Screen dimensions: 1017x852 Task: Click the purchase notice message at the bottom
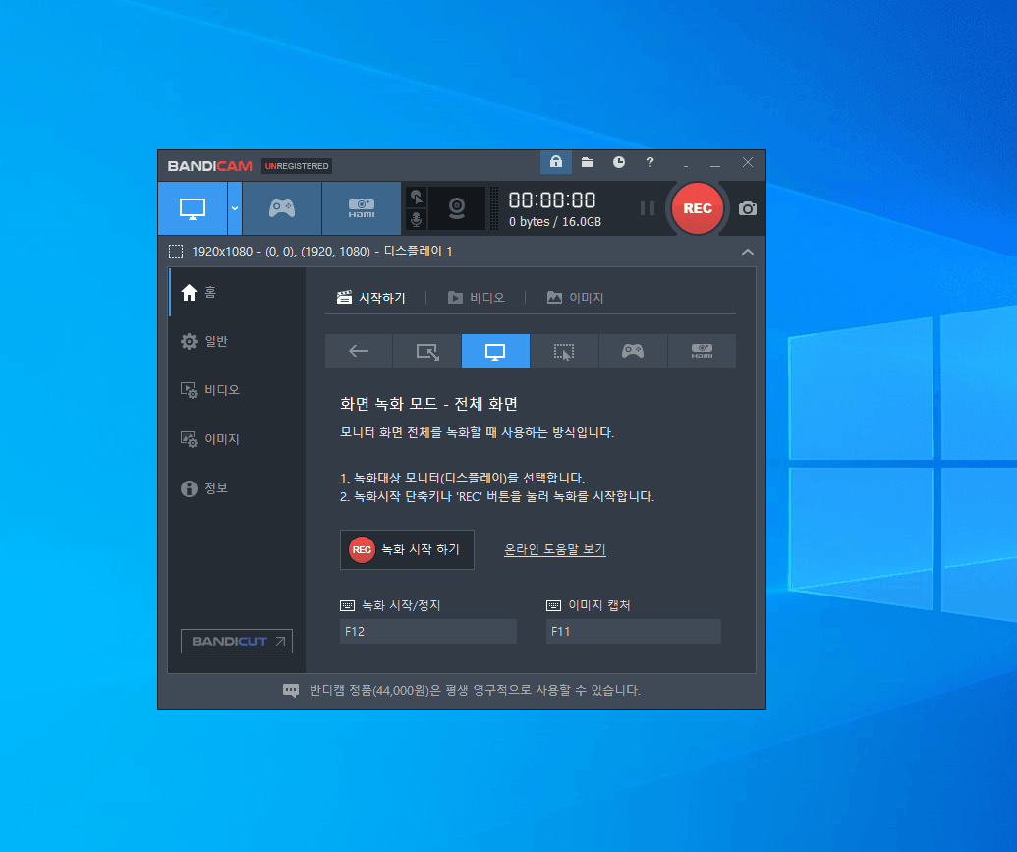(x=475, y=690)
